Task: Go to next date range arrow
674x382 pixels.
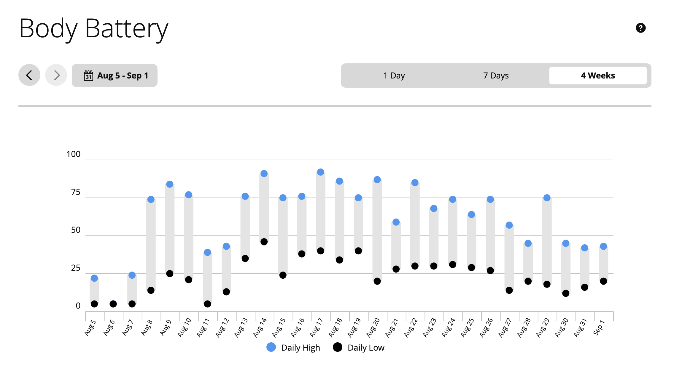Action: pos(56,75)
